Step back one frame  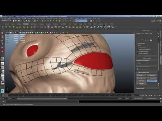click(143, 95)
